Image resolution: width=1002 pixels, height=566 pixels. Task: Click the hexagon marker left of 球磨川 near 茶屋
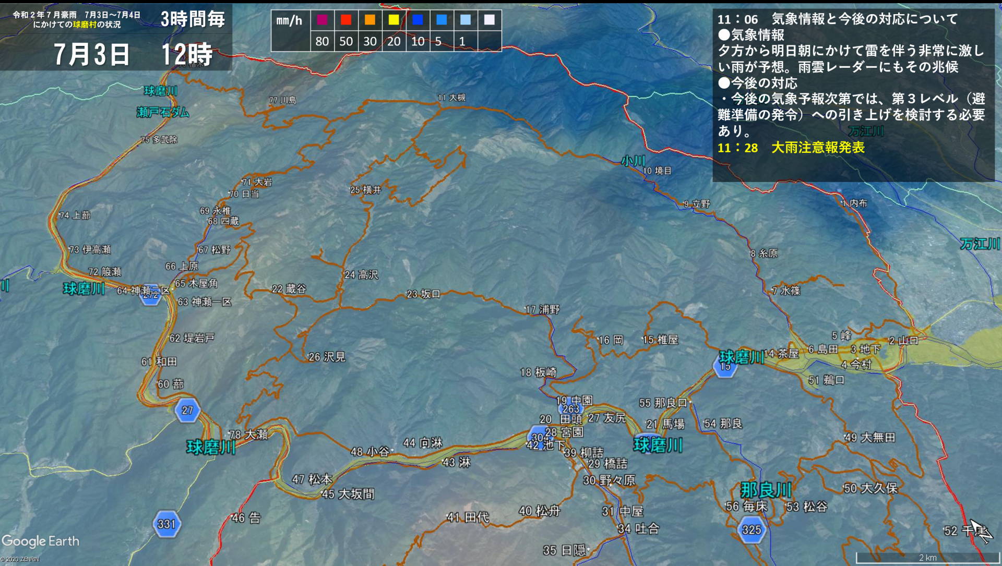[x=725, y=366]
